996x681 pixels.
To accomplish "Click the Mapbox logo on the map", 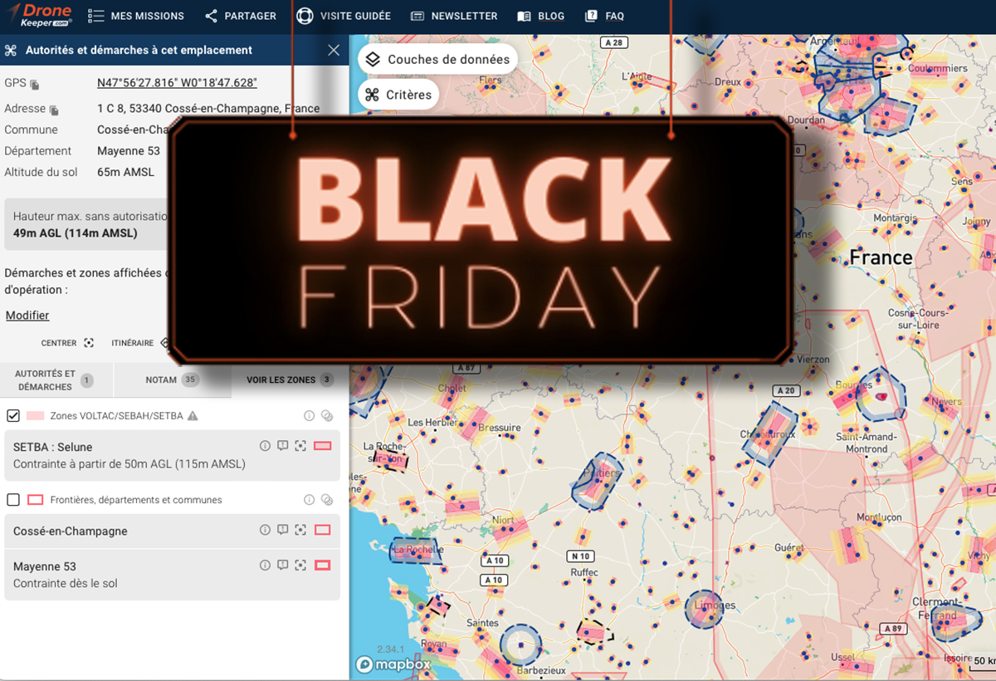I will [393, 664].
